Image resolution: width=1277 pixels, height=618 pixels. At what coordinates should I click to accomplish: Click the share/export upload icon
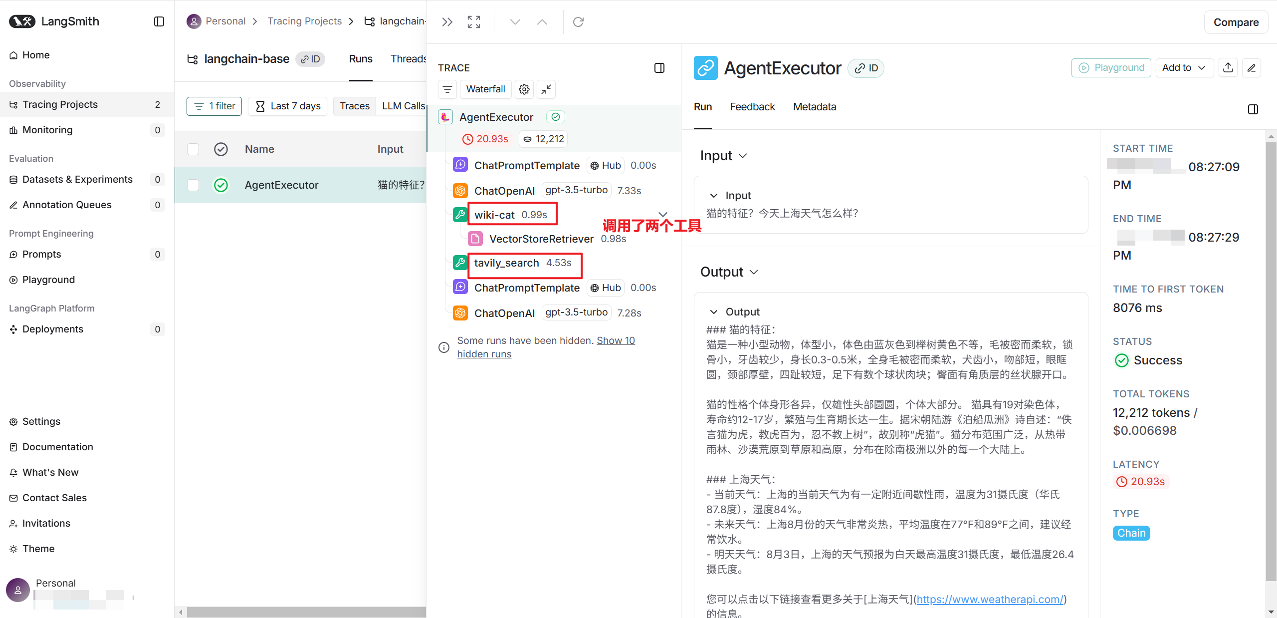coord(1228,68)
